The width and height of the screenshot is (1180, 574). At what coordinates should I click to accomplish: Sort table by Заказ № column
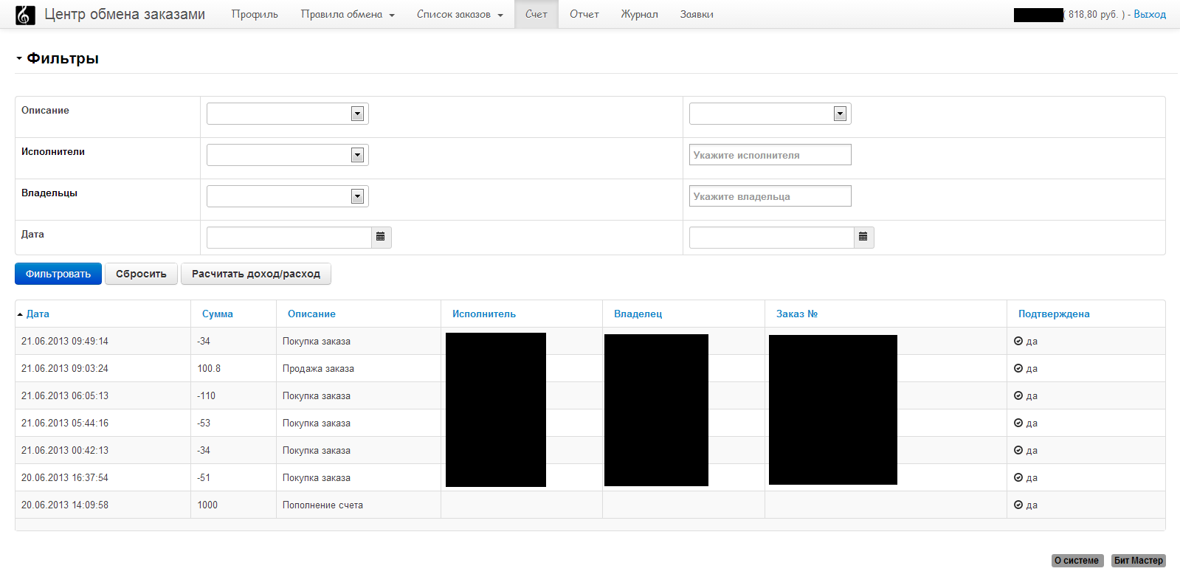[797, 314]
